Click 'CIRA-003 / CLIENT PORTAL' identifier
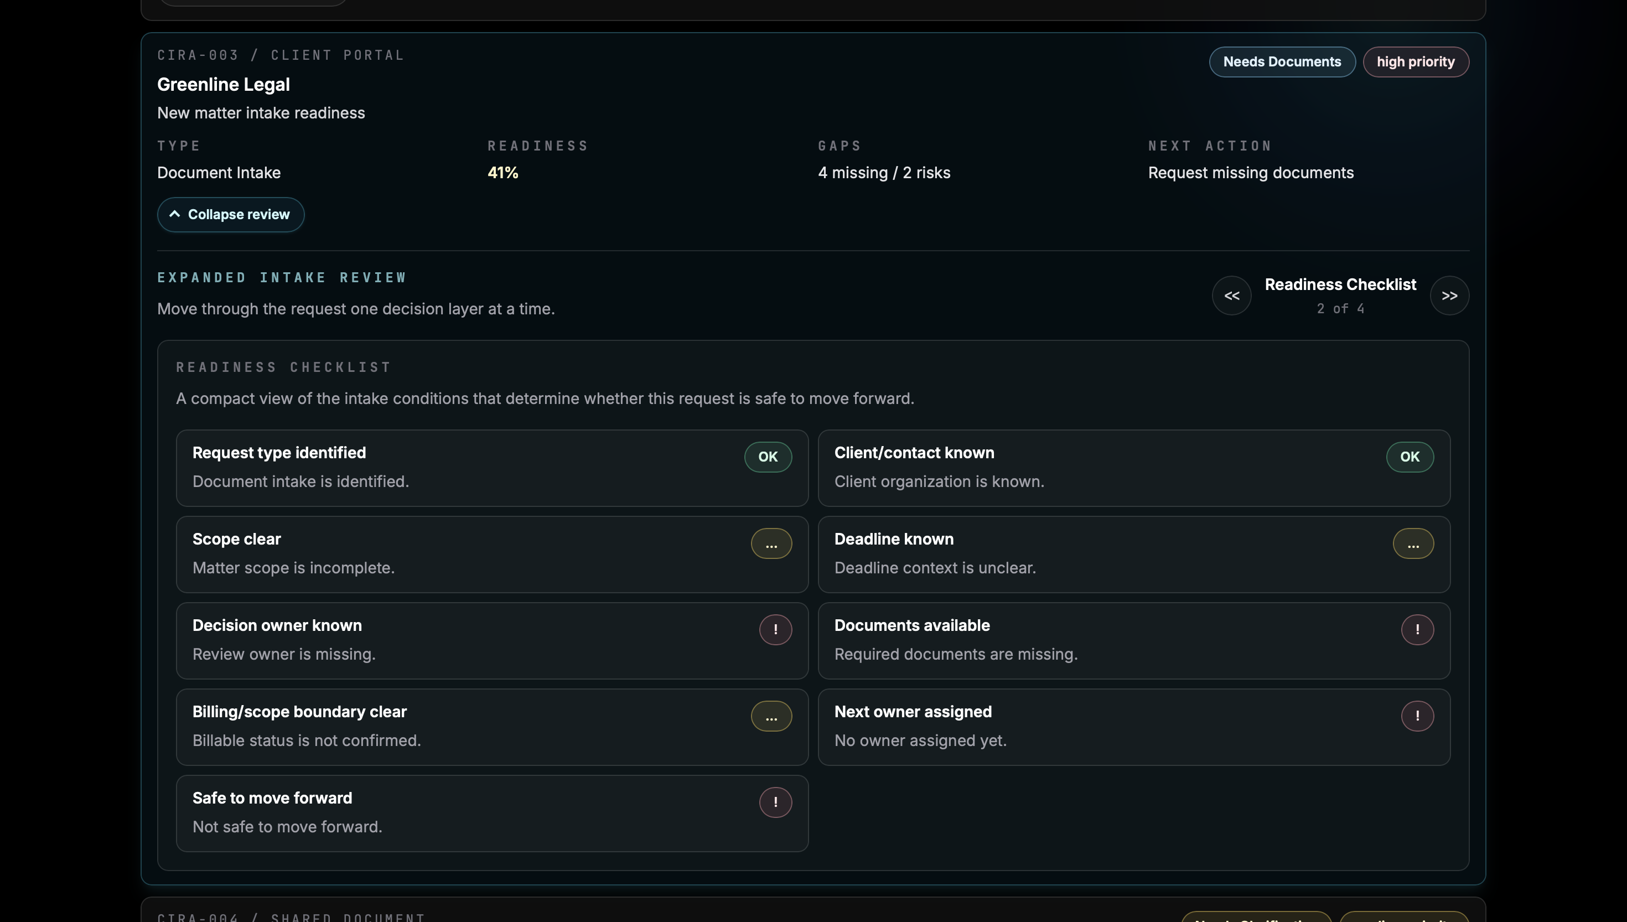The width and height of the screenshot is (1627, 922). 281,55
